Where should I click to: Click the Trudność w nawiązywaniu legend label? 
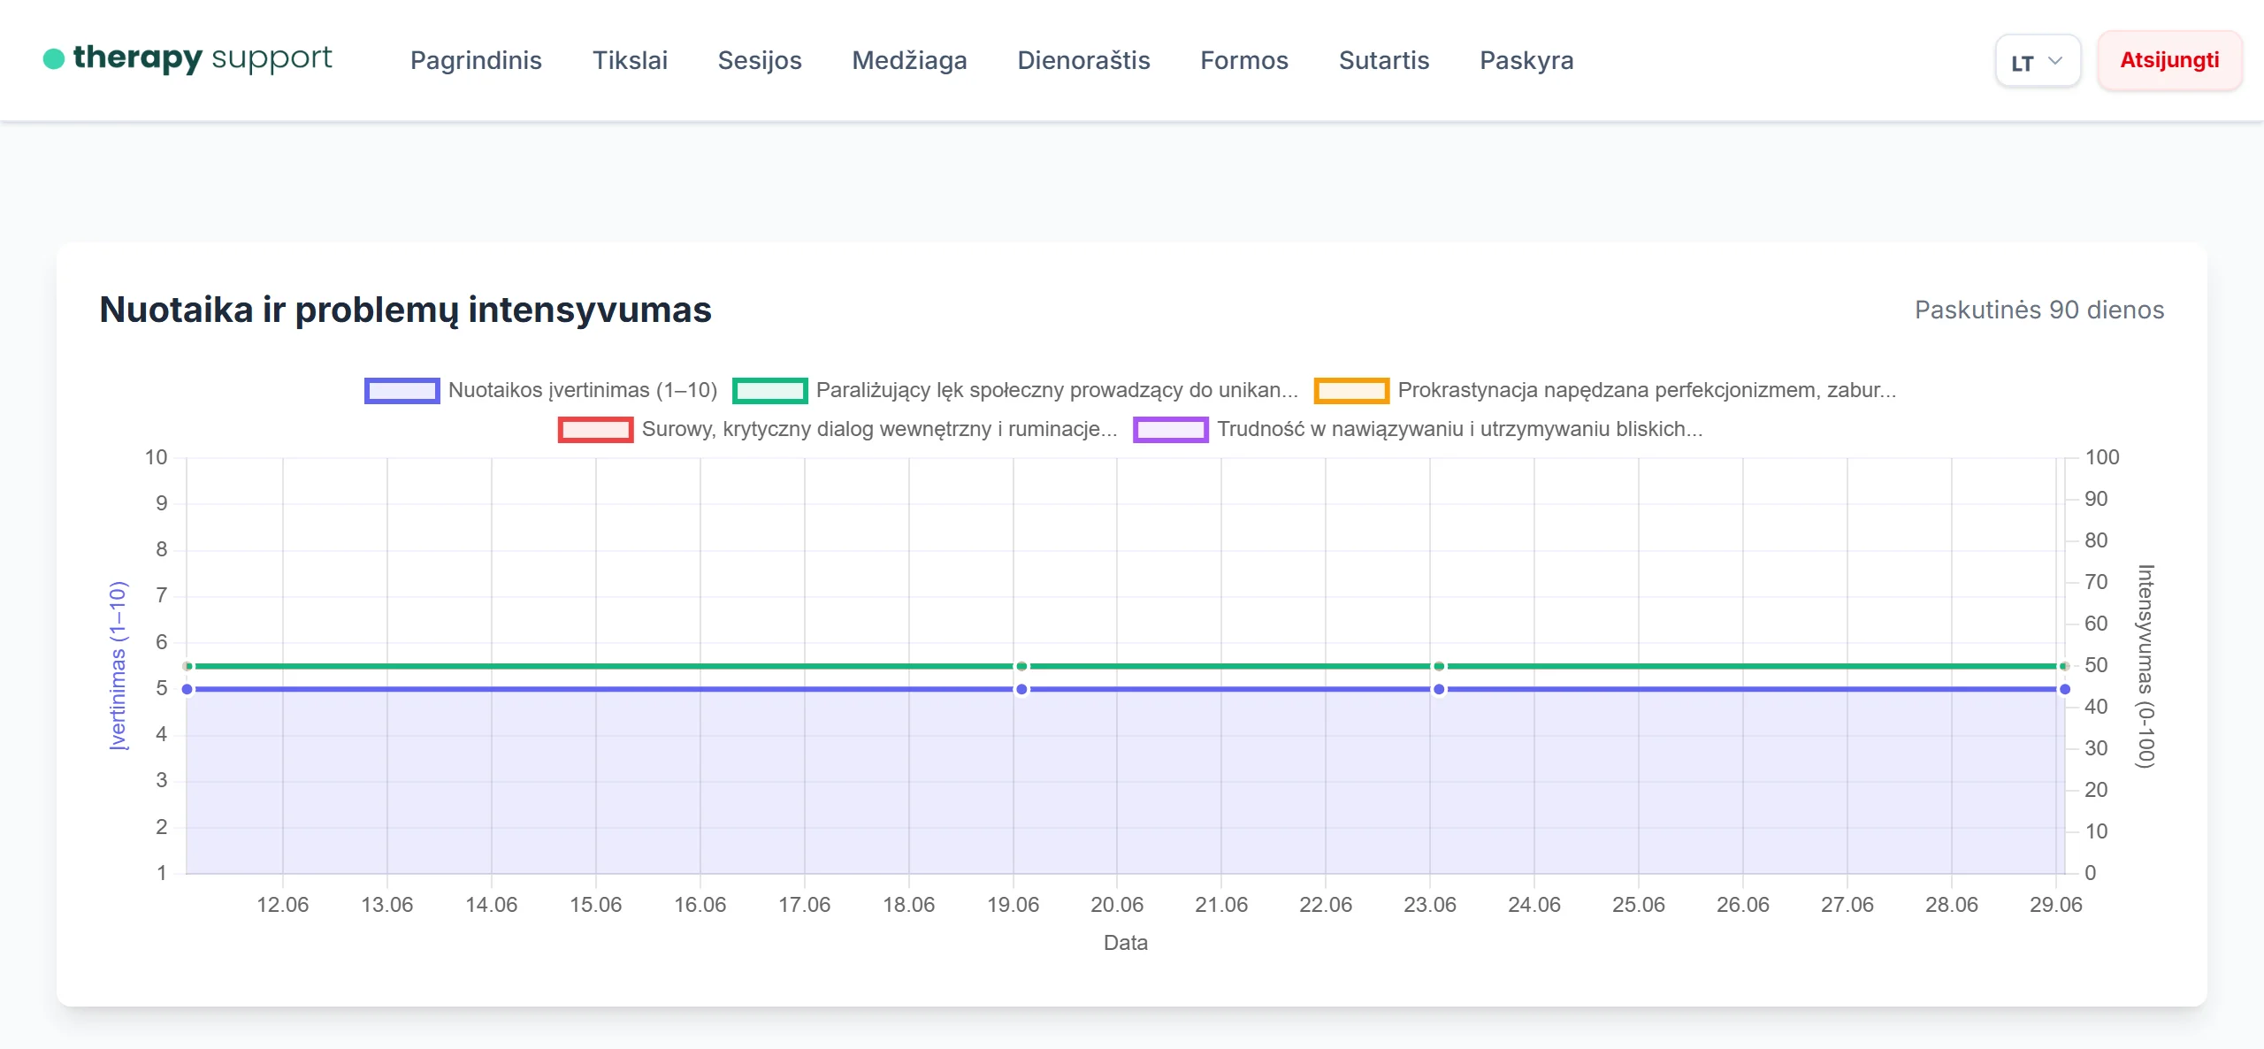[1460, 429]
